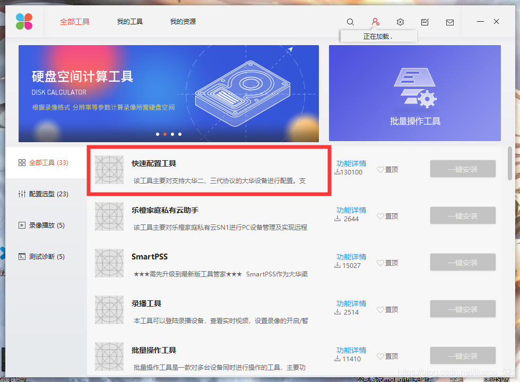The image size is (520, 382).
Task: Click download icon beside 15027
Action: (x=337, y=266)
